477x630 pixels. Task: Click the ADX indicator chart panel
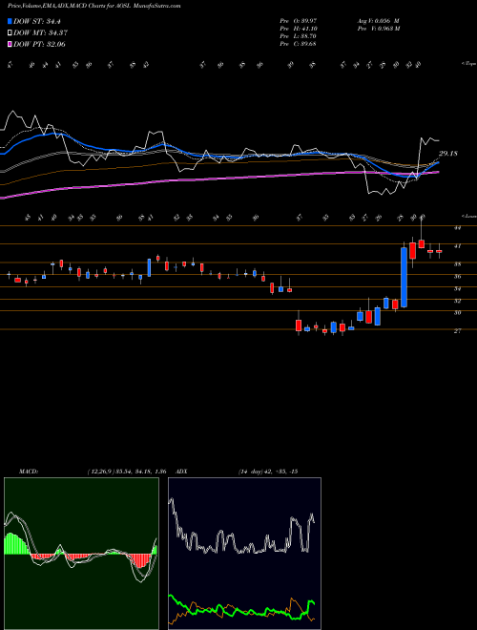(x=244, y=554)
